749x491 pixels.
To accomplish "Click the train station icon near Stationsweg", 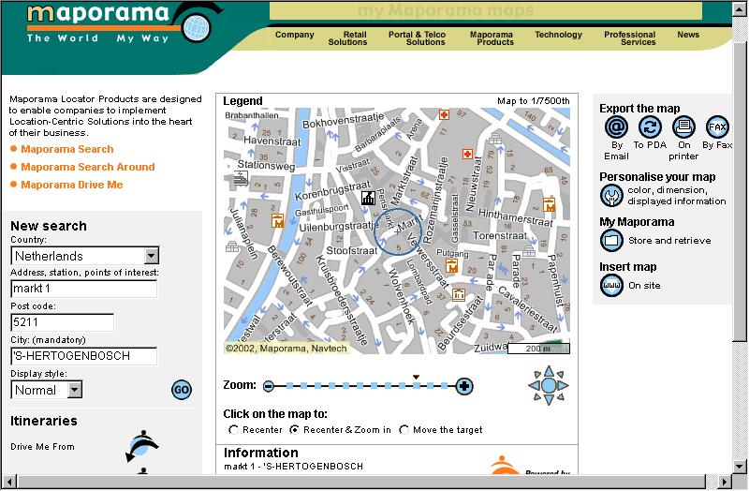I will (242, 178).
